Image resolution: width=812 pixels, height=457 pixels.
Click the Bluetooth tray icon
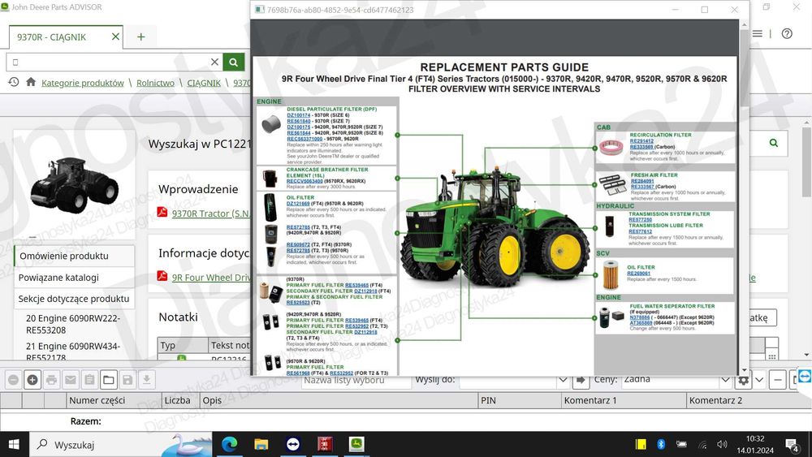tap(661, 444)
